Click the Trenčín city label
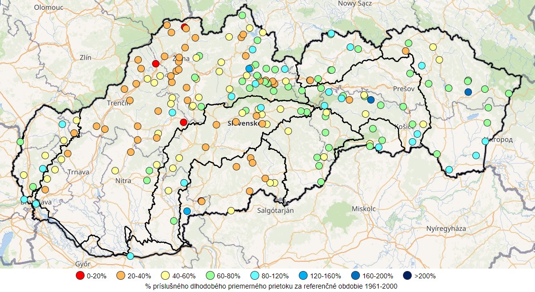 119,103
